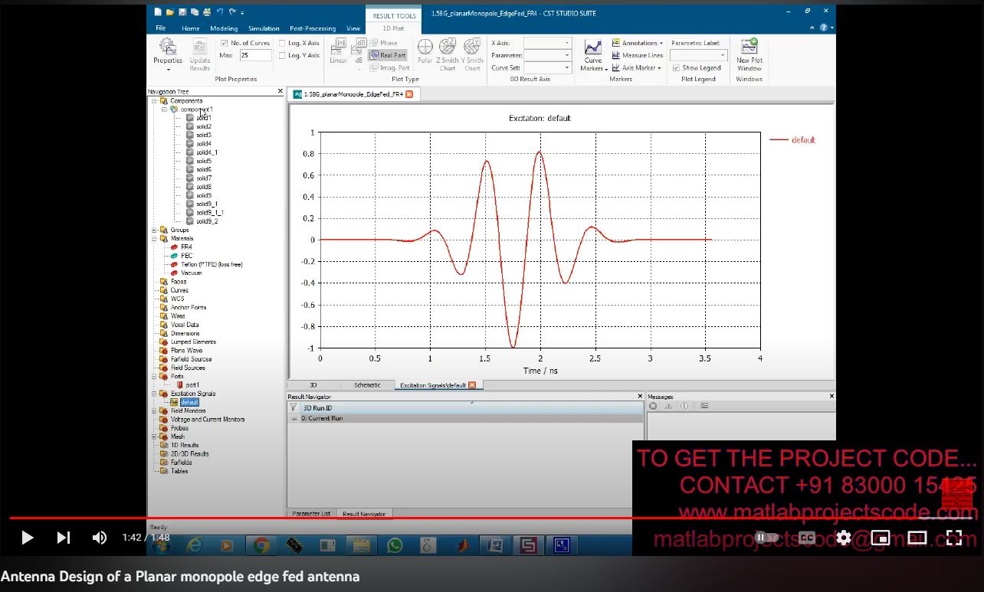Click the Imag. Part plot option
This screenshot has width=984, height=592.
(389, 67)
